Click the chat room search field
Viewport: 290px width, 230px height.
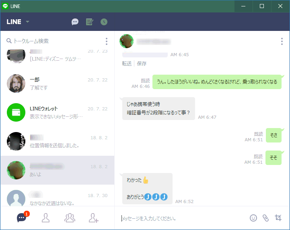point(54,41)
